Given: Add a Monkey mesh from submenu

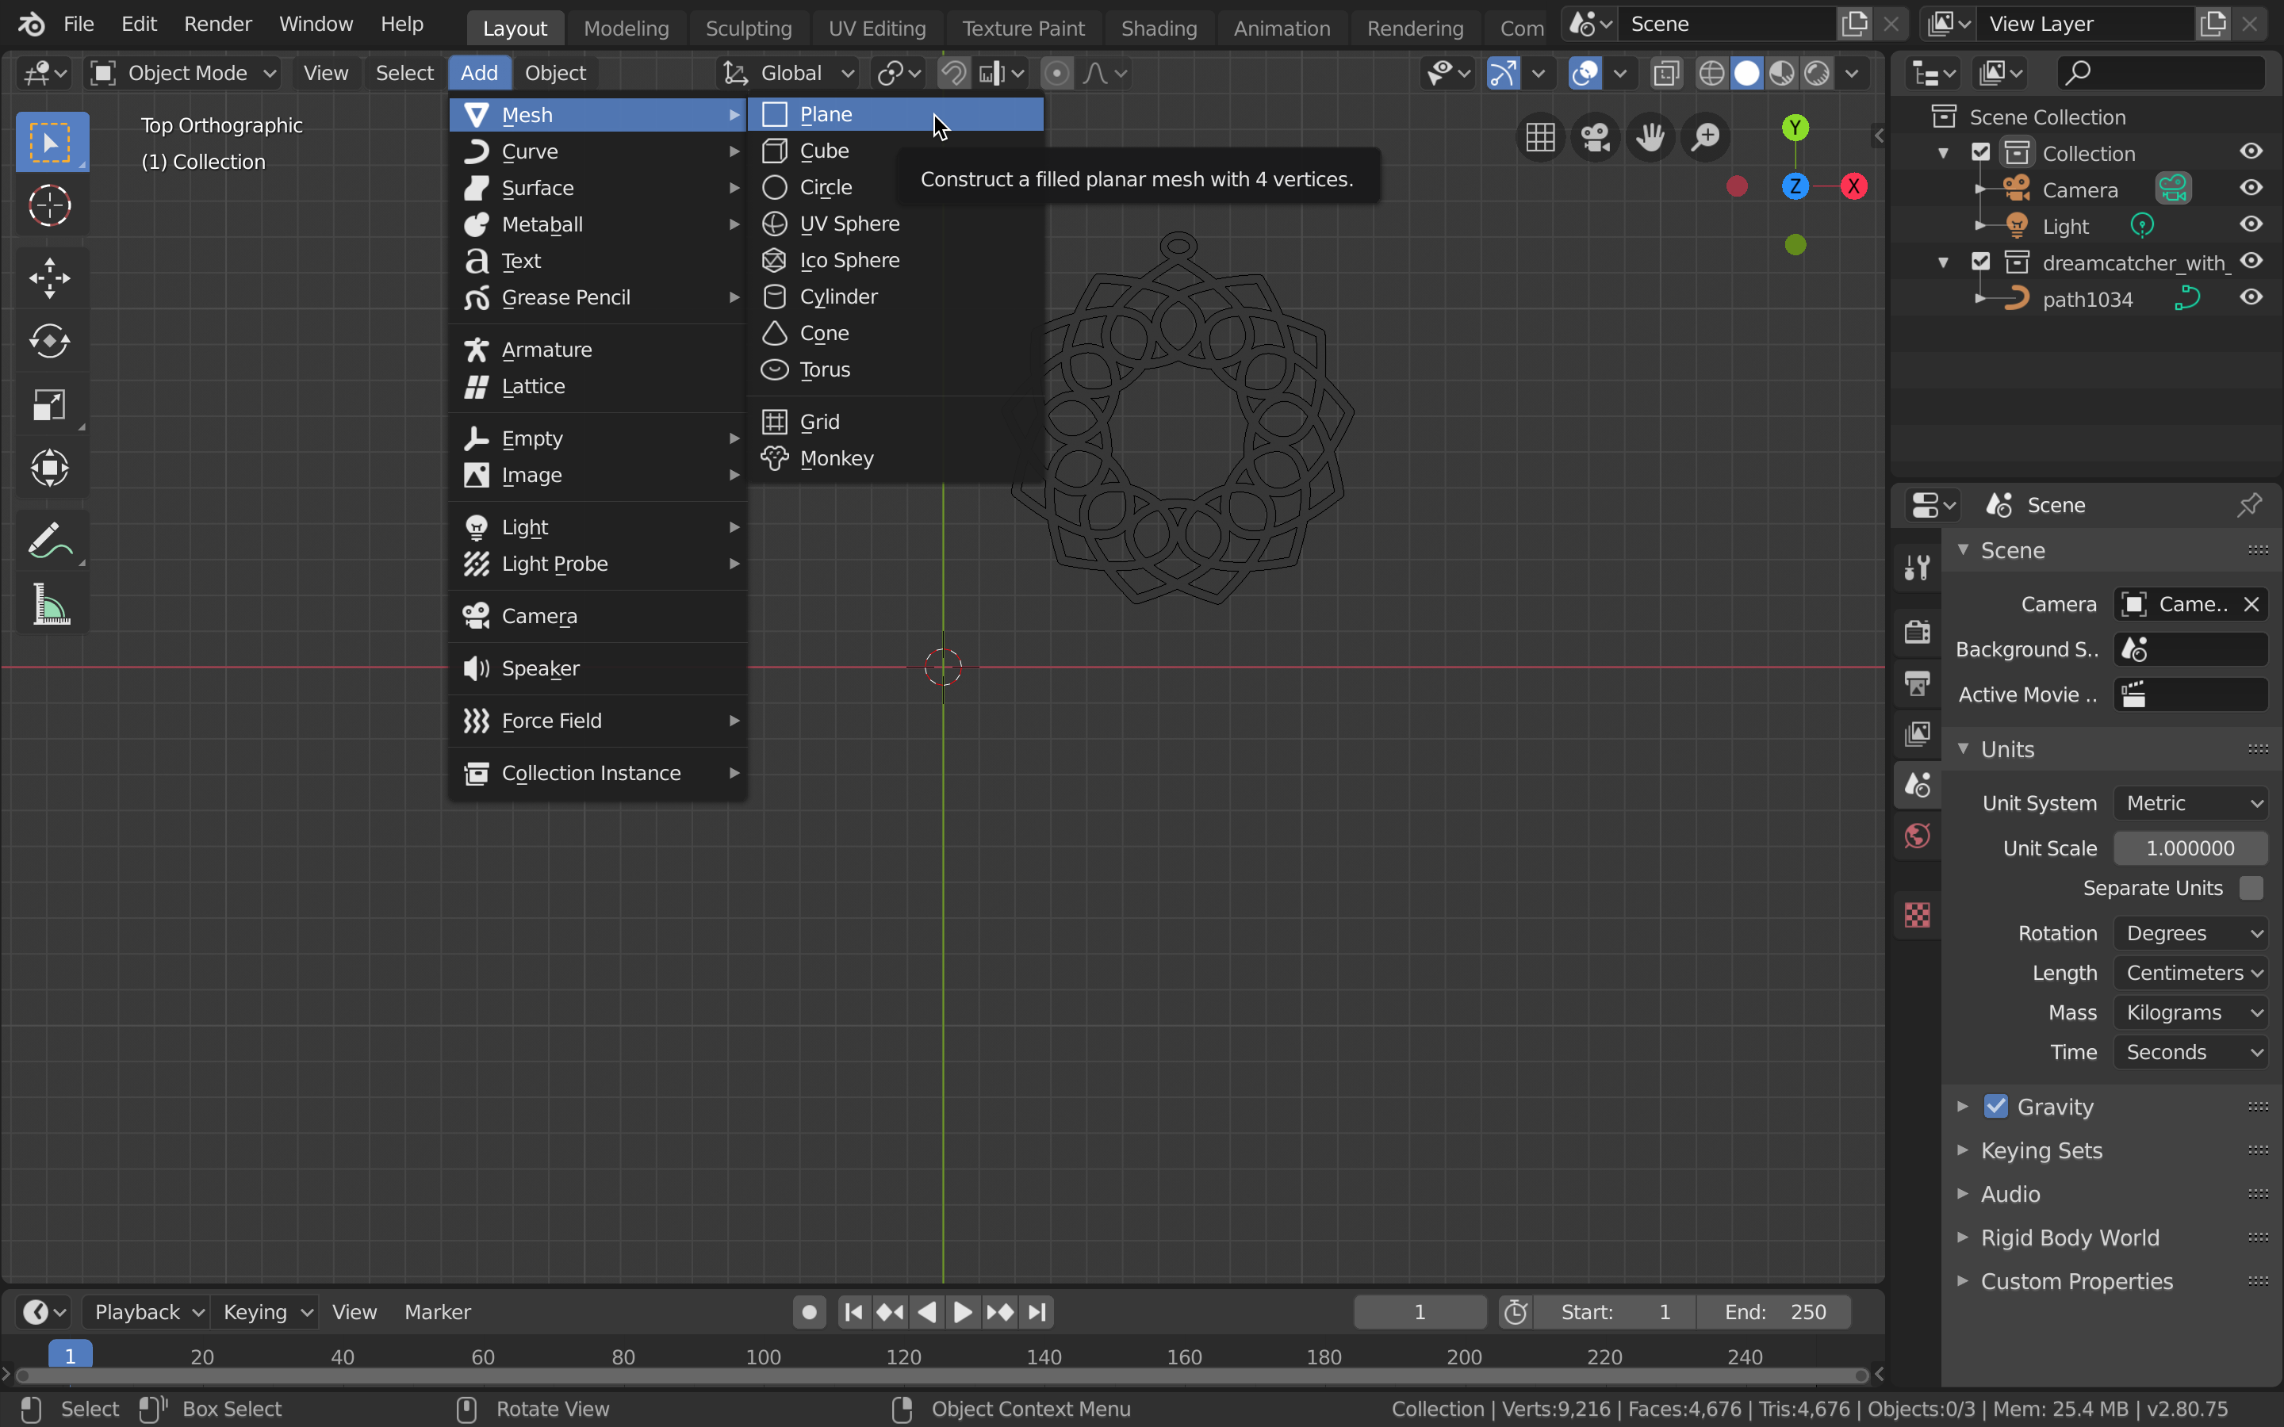Looking at the screenshot, I should [x=836, y=459].
